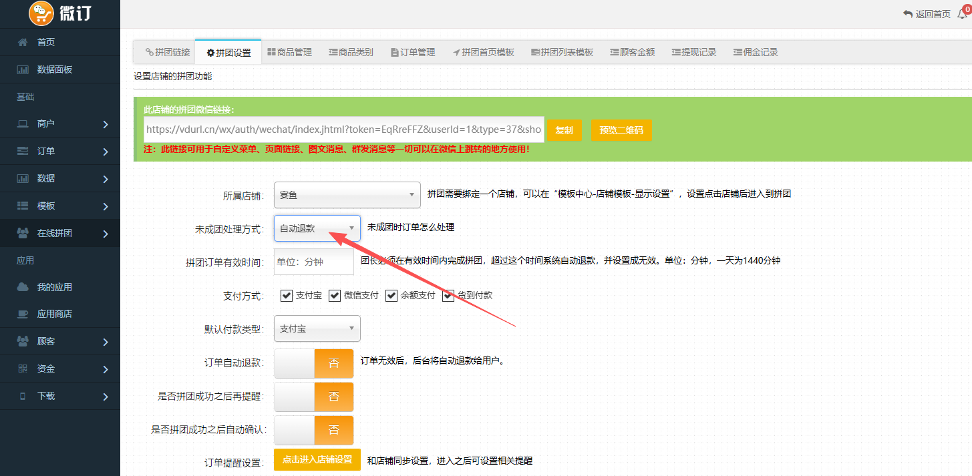Click the 复制 button

(x=564, y=130)
